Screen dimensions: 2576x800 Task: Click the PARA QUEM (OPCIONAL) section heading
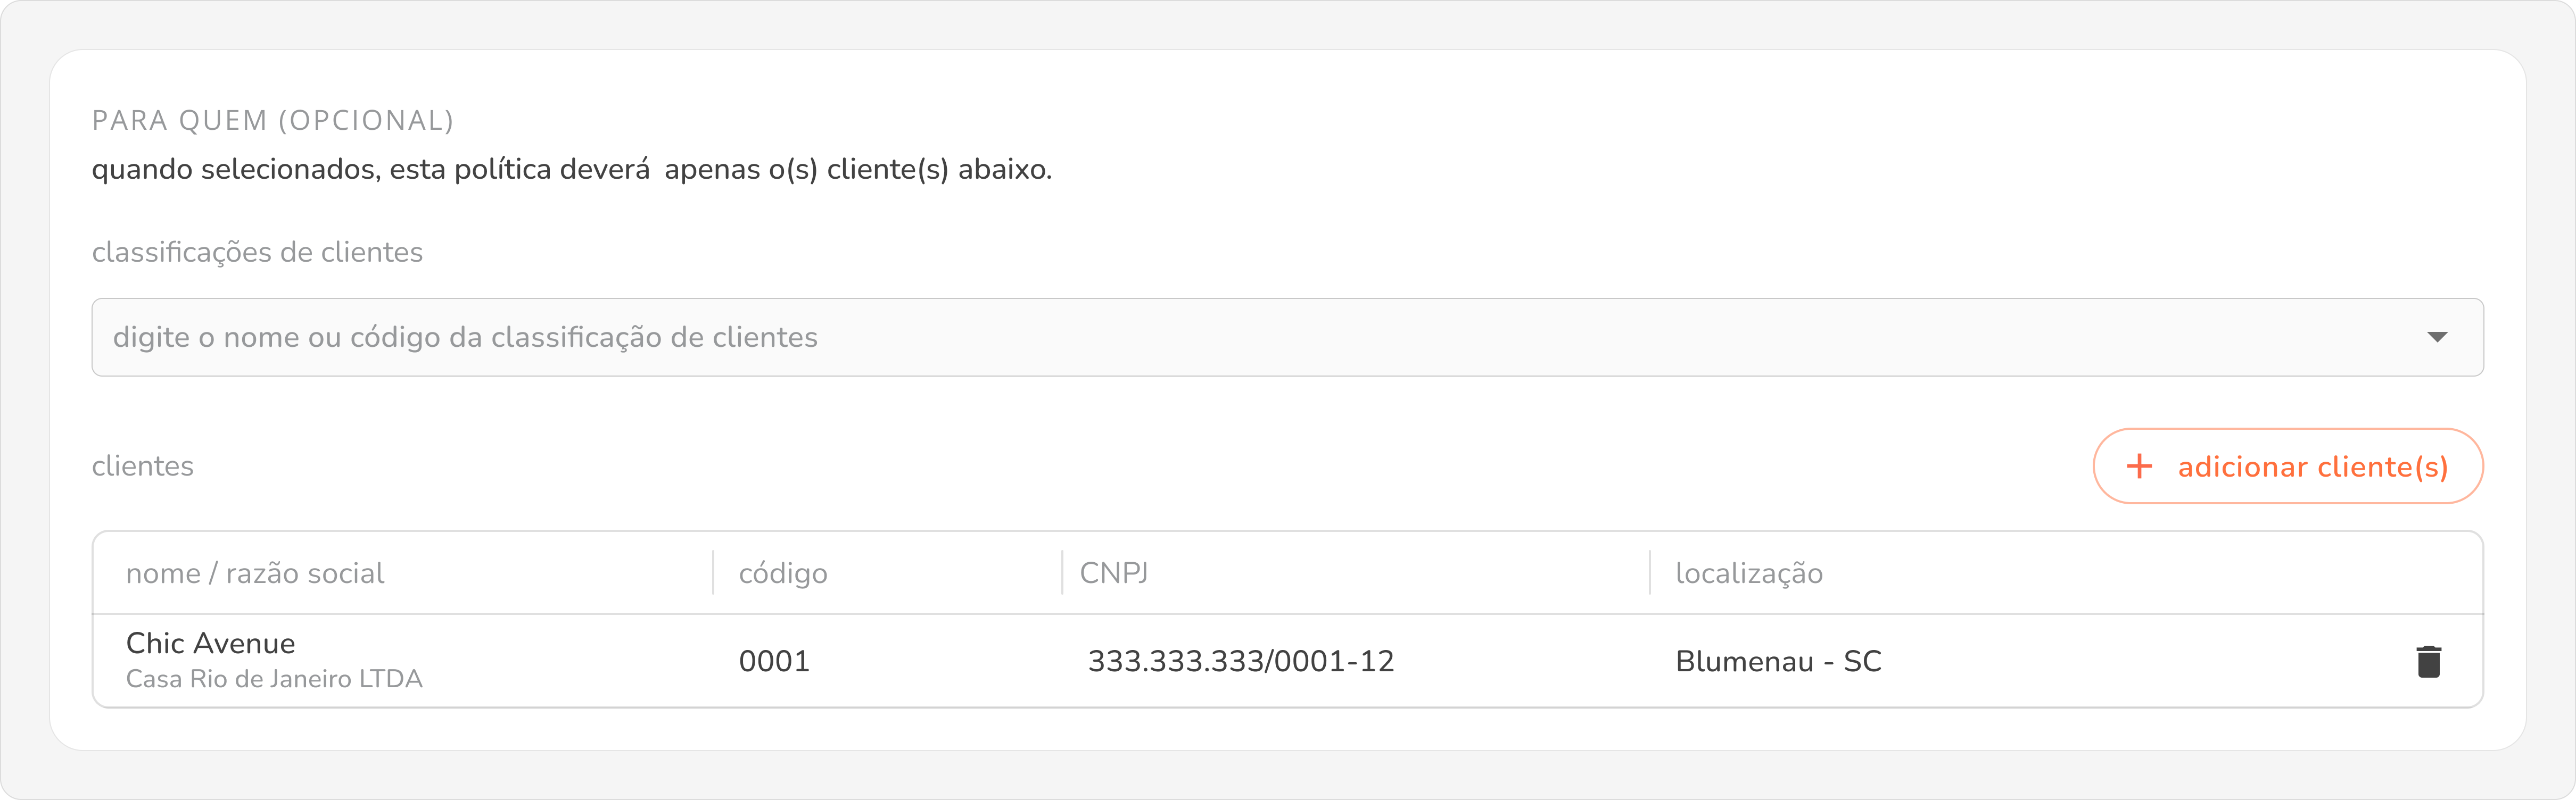tap(273, 121)
